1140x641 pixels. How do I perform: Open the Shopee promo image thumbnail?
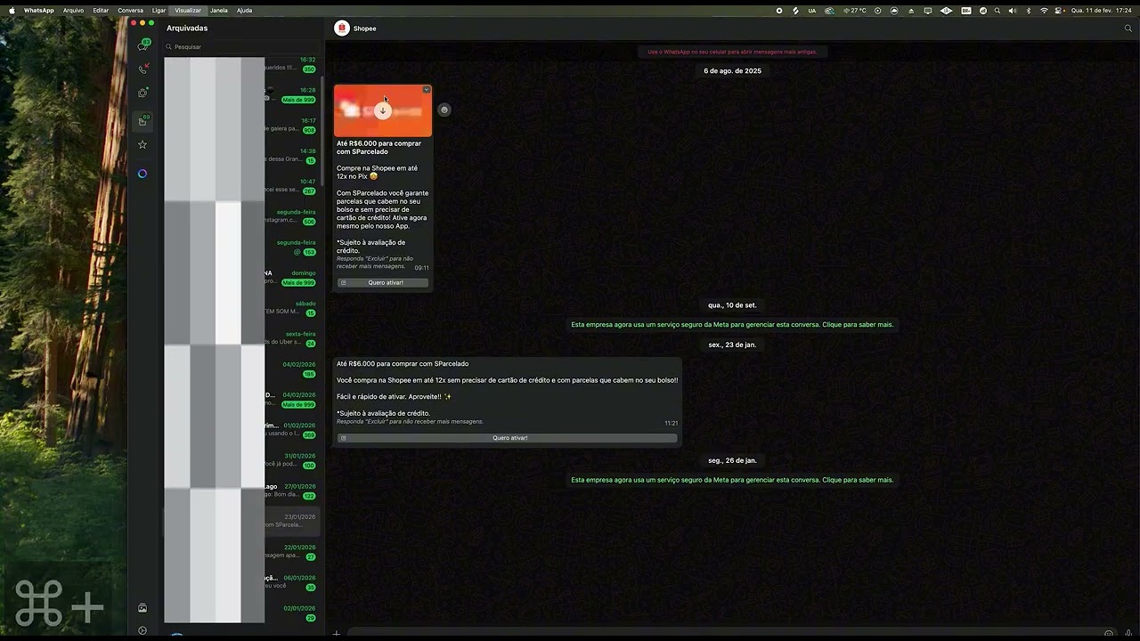383,111
